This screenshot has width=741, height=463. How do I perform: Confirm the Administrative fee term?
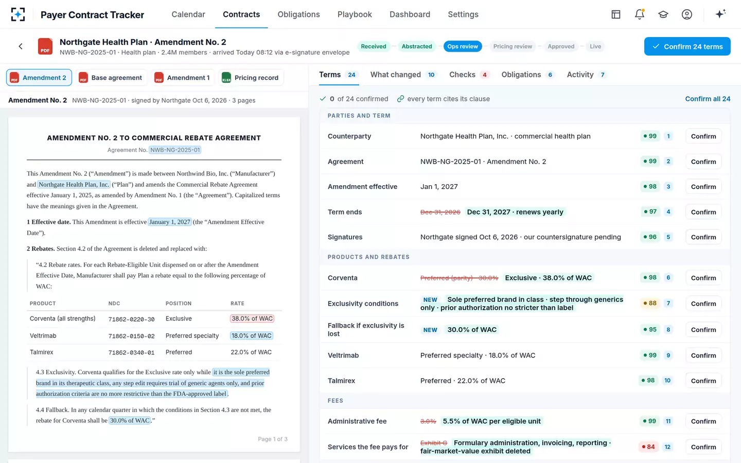703,421
